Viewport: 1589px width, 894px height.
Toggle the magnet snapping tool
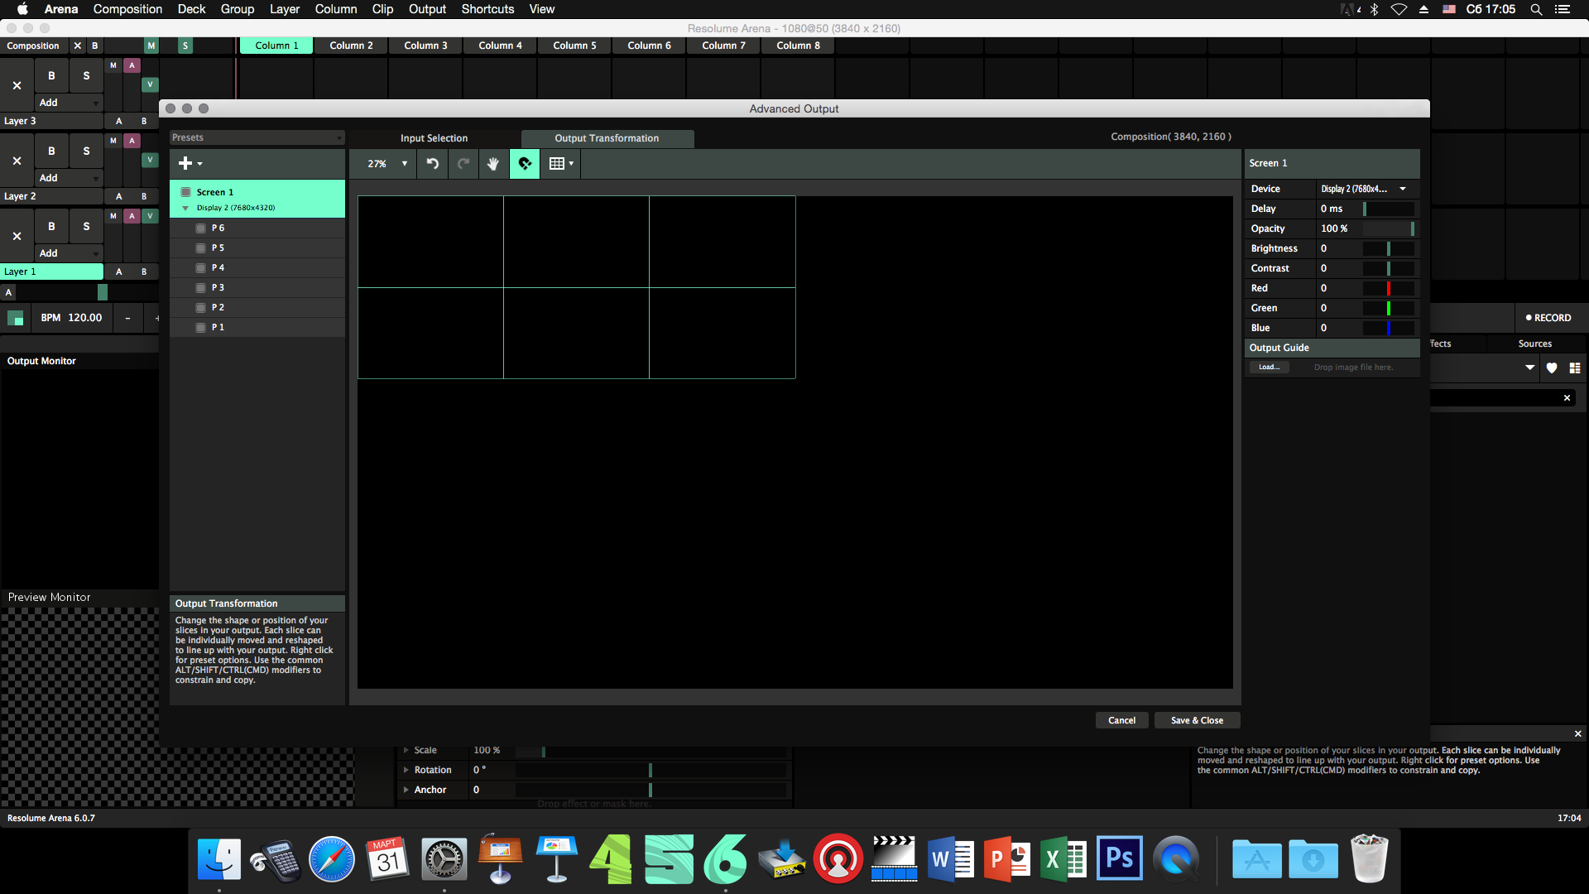point(525,164)
